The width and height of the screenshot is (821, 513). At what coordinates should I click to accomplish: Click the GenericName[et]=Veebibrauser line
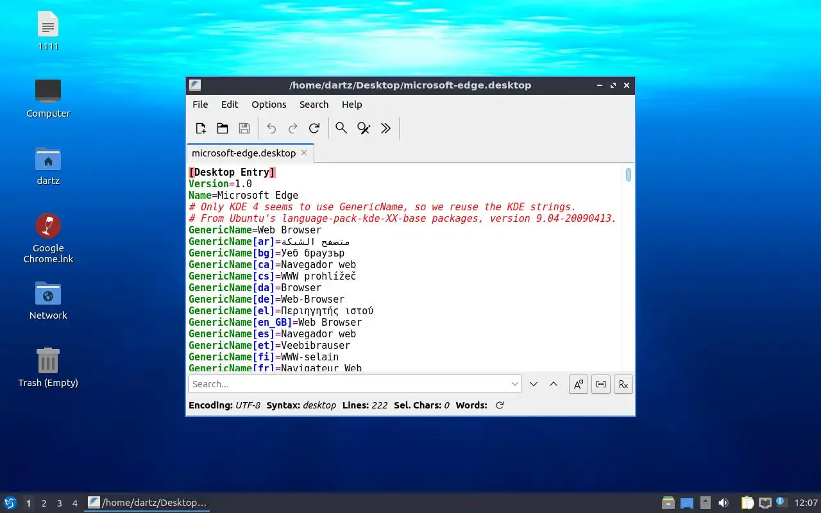coord(269,346)
